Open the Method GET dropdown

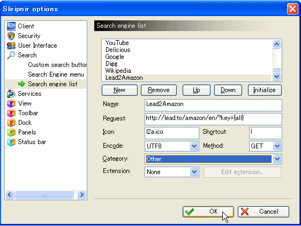(277, 146)
